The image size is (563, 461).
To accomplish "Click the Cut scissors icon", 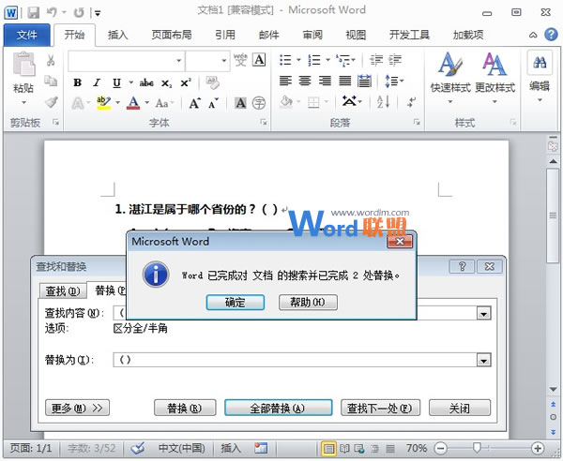I will (51, 60).
